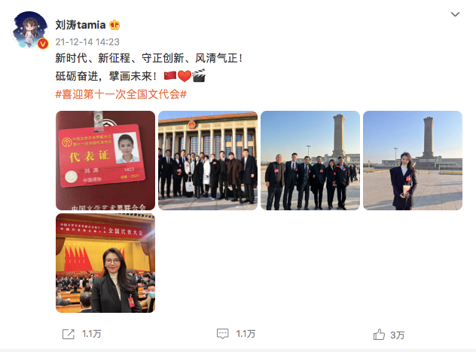Open the comments speech bubble icon
Image resolution: width=476 pixels, height=352 pixels.
tap(222, 334)
